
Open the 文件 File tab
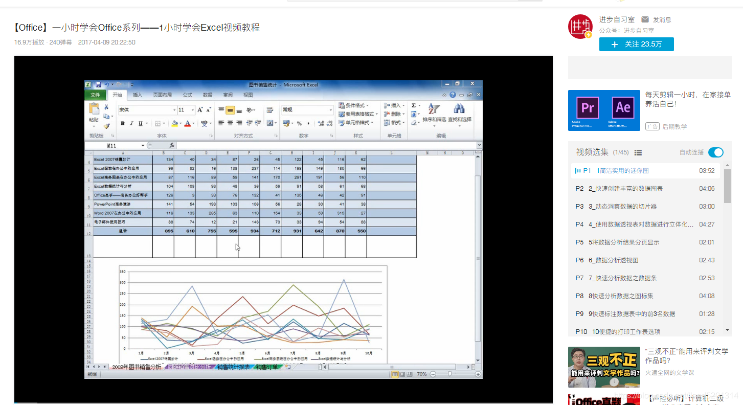[x=96, y=95]
